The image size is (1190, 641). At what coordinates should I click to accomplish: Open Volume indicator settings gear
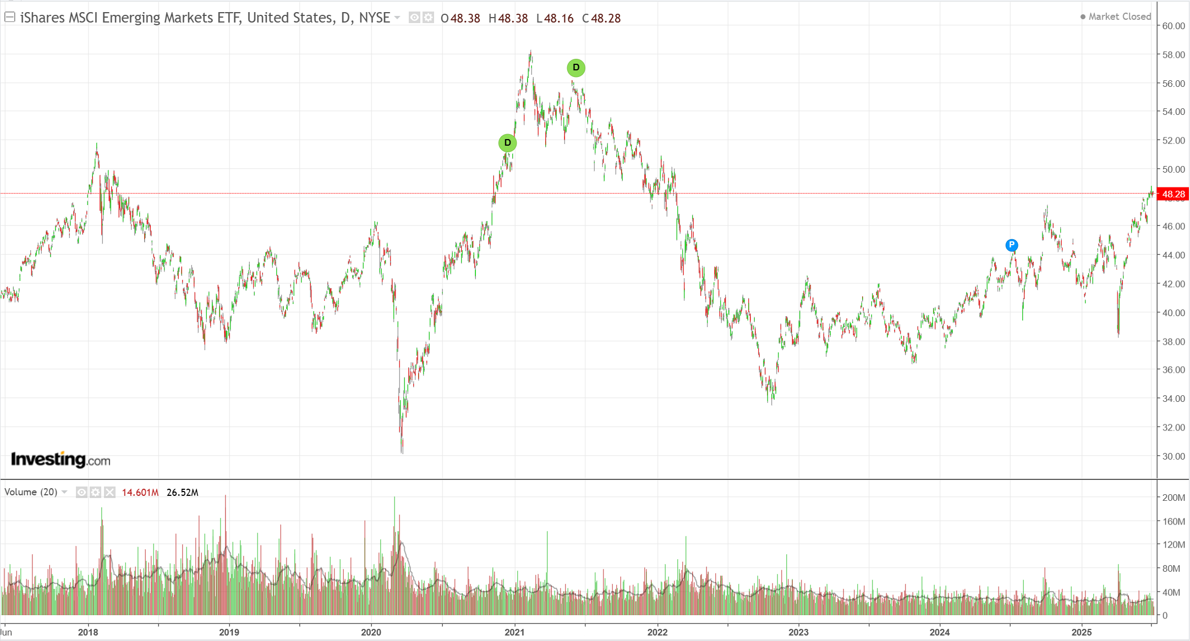pos(96,492)
